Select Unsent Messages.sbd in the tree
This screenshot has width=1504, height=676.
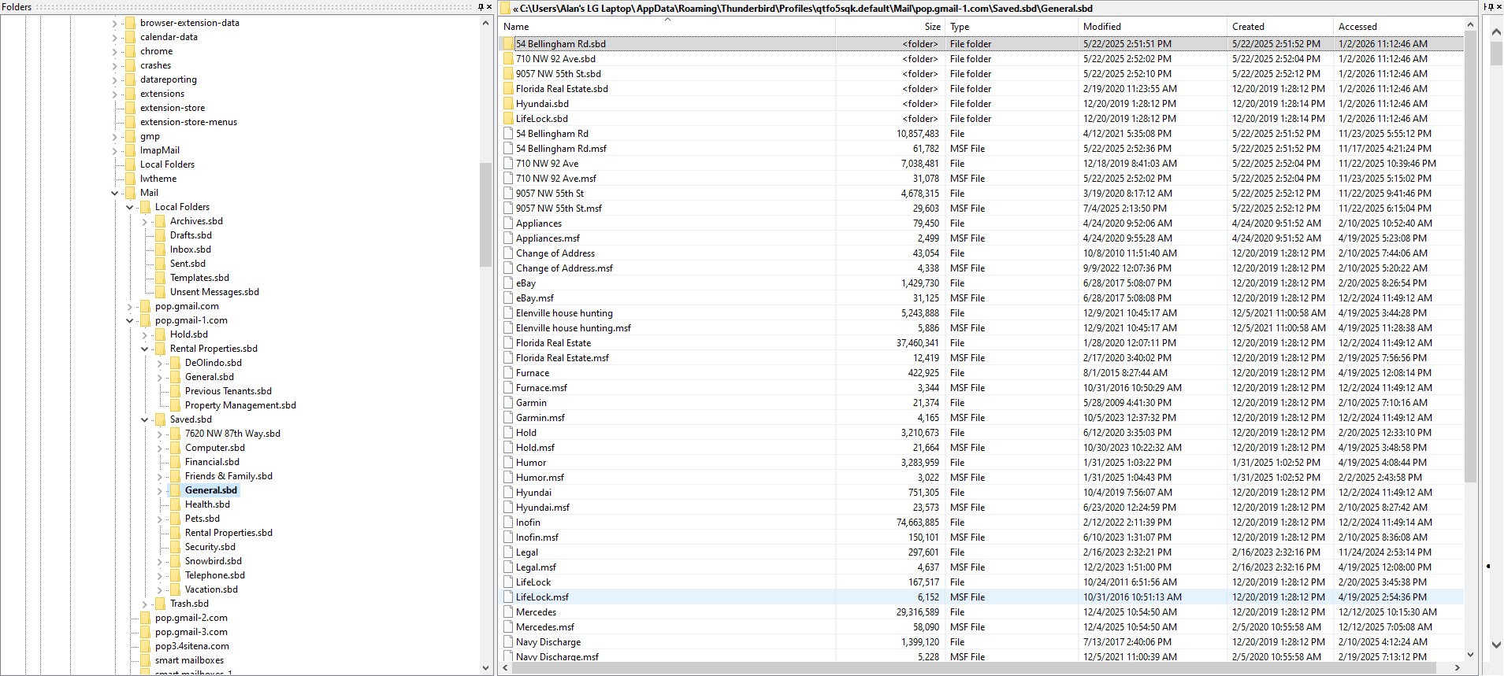pyautogui.click(x=214, y=292)
